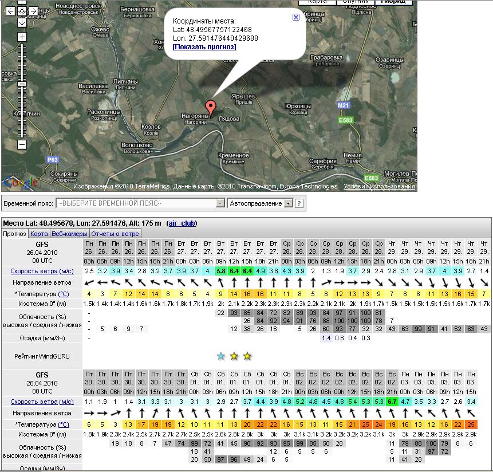Pan the map right with arrow button

click(x=33, y=11)
